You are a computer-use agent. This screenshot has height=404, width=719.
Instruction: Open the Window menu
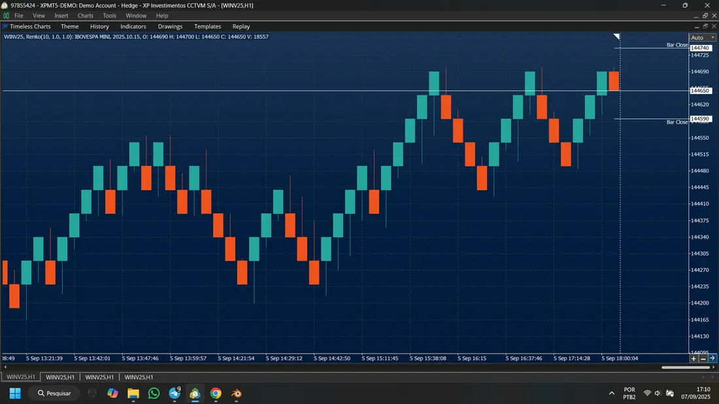tap(136, 16)
